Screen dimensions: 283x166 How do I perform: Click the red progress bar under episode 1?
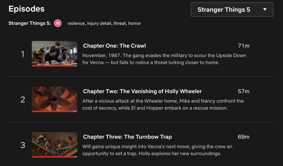[53, 66]
